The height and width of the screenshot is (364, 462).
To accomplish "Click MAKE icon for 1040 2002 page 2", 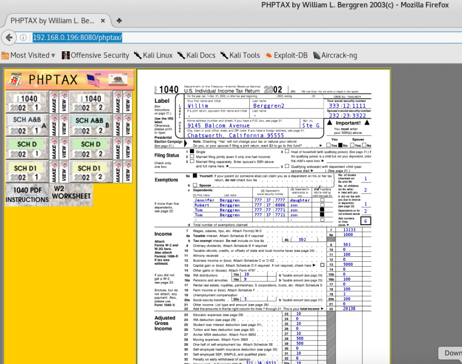I will (118, 102).
